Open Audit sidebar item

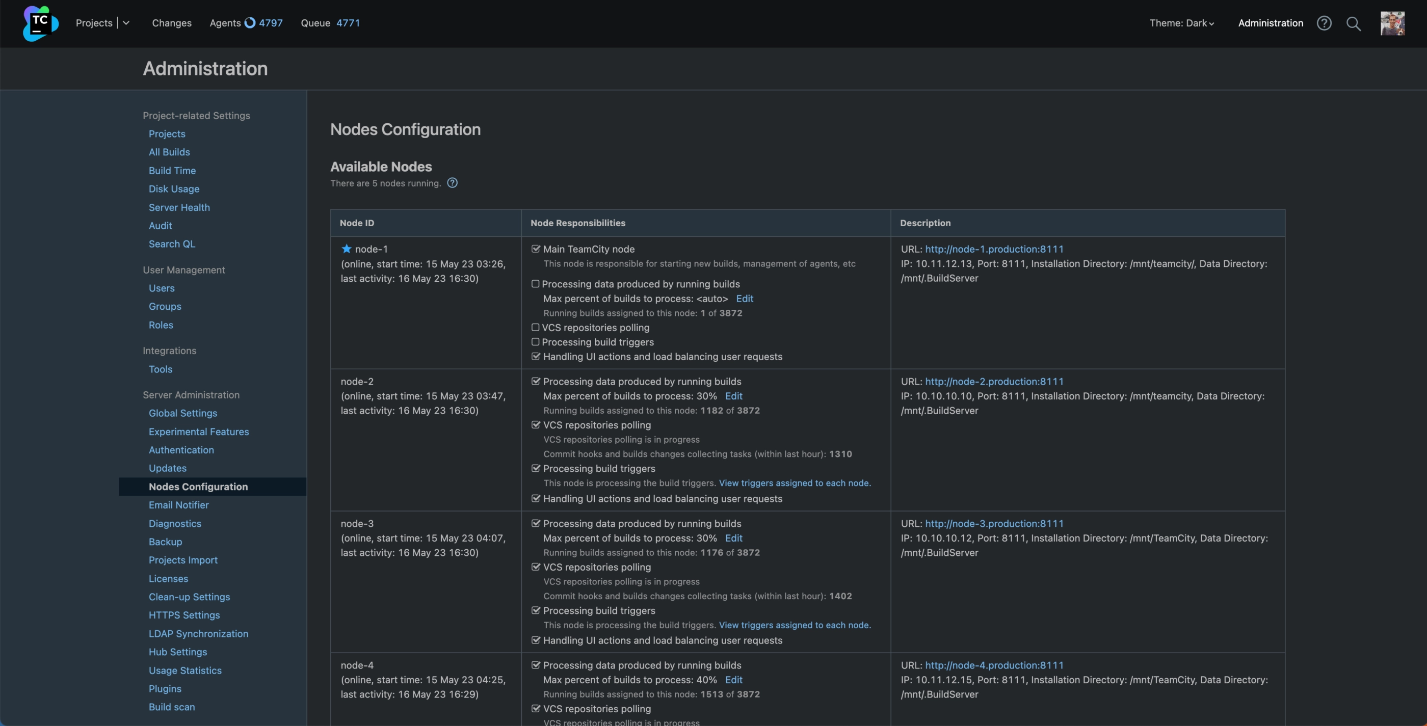[160, 225]
